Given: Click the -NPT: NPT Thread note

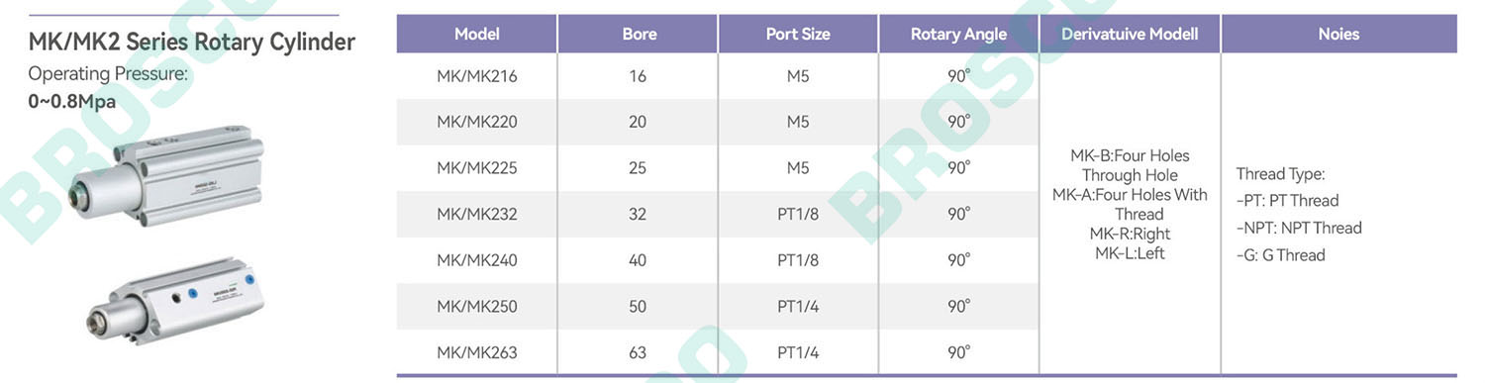Looking at the screenshot, I should 1299,228.
